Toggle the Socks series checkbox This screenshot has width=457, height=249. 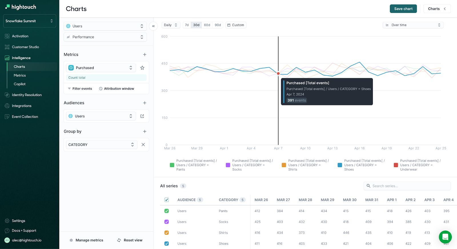(x=167, y=222)
